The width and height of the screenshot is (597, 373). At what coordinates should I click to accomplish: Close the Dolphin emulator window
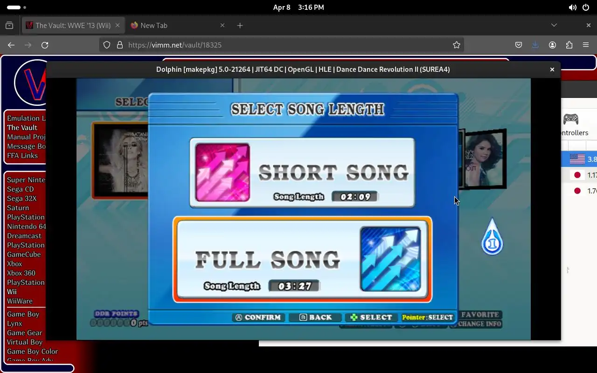pos(552,69)
